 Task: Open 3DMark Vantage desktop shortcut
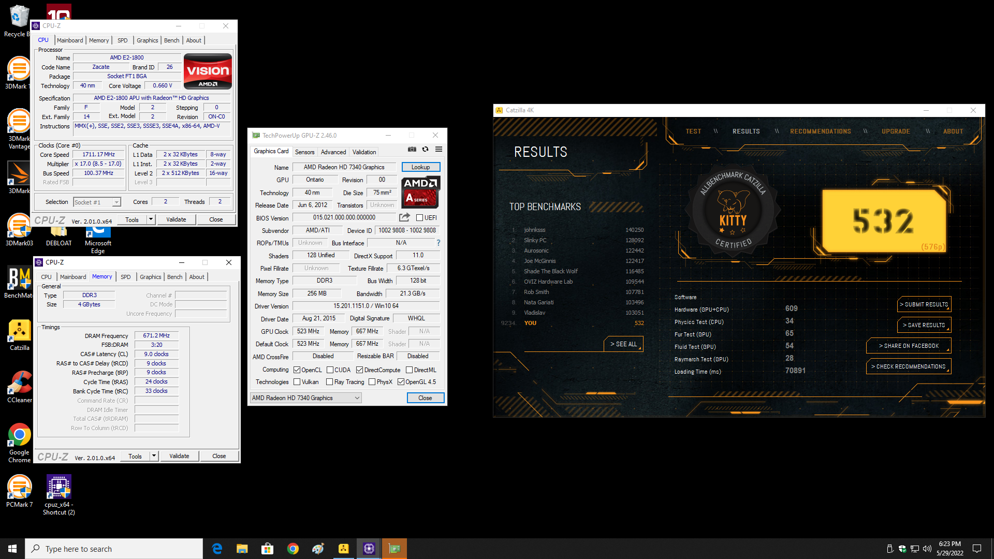[x=19, y=129]
